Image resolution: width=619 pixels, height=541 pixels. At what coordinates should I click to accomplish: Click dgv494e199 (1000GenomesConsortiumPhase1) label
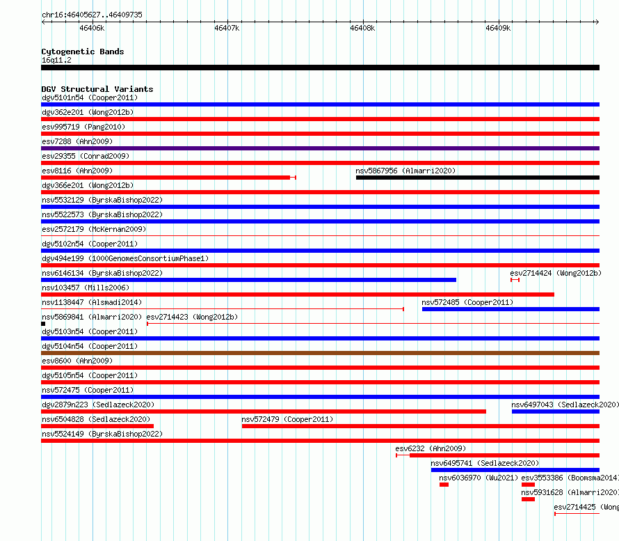(125, 258)
